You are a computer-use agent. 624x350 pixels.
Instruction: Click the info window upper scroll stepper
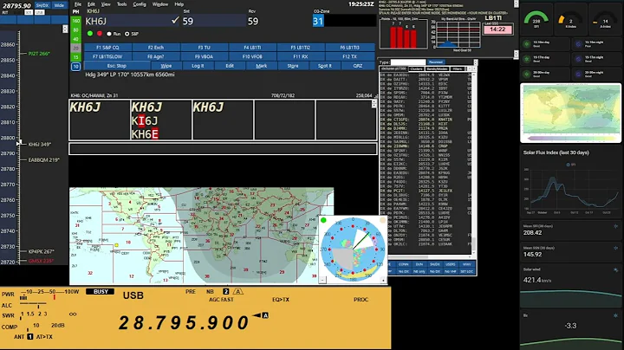(517, 4)
